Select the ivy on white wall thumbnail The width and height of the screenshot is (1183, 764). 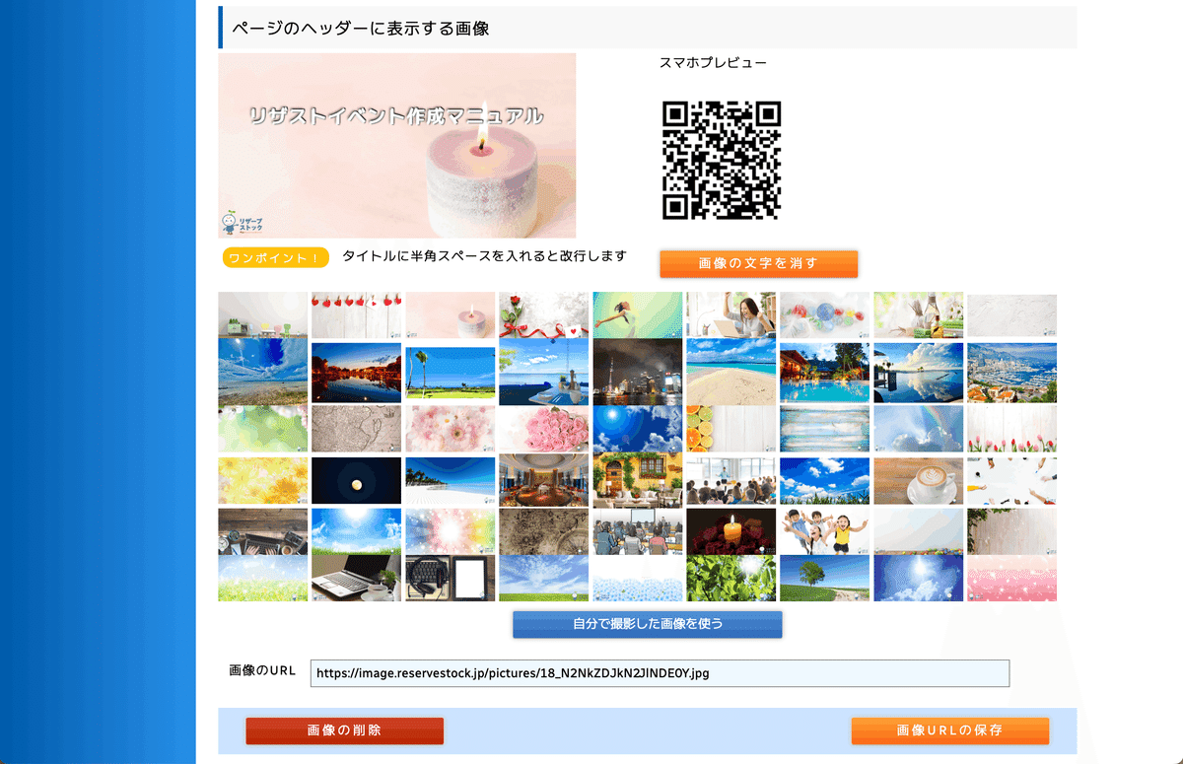point(1011,531)
